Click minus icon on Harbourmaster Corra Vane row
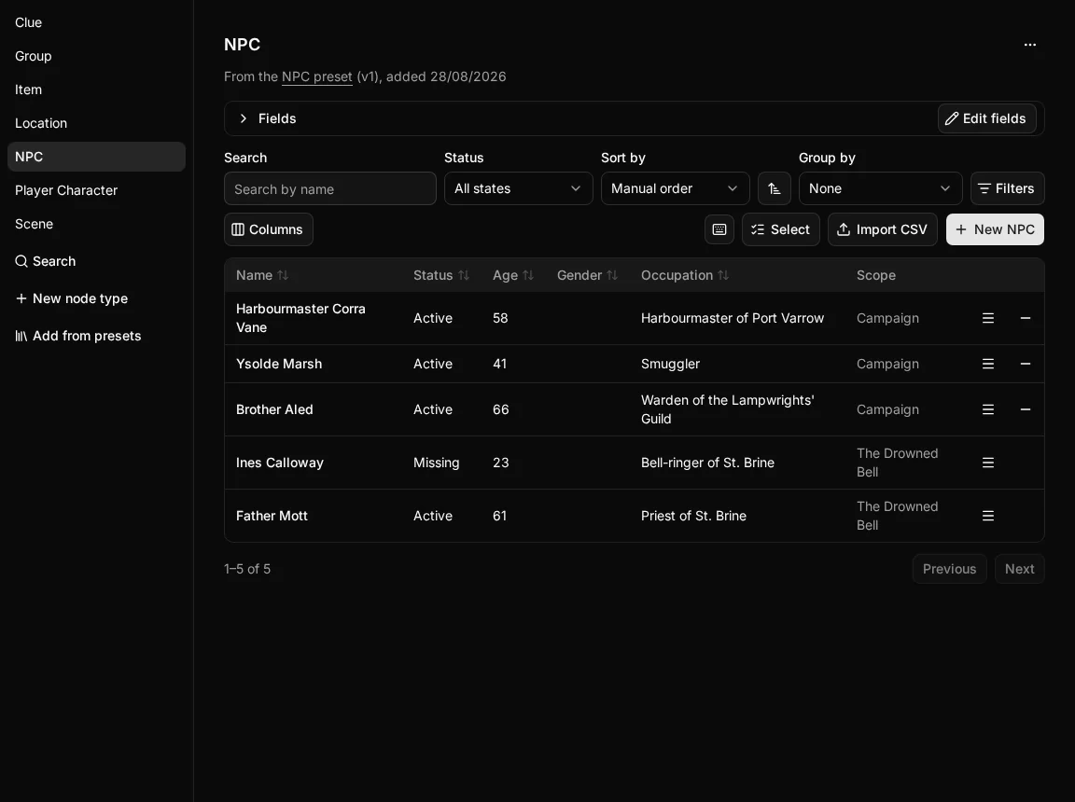 point(1025,318)
